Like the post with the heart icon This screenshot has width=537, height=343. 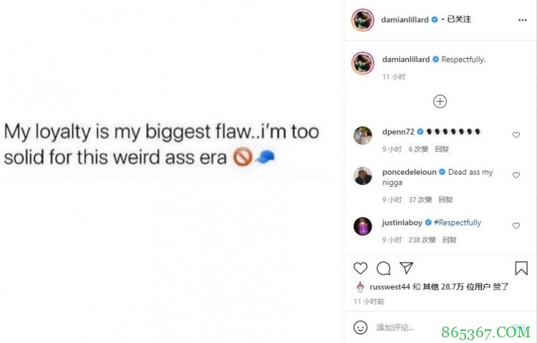361,269
